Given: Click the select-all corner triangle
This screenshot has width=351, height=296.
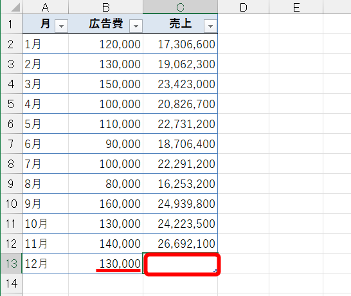Looking at the screenshot, I should [15, 7].
